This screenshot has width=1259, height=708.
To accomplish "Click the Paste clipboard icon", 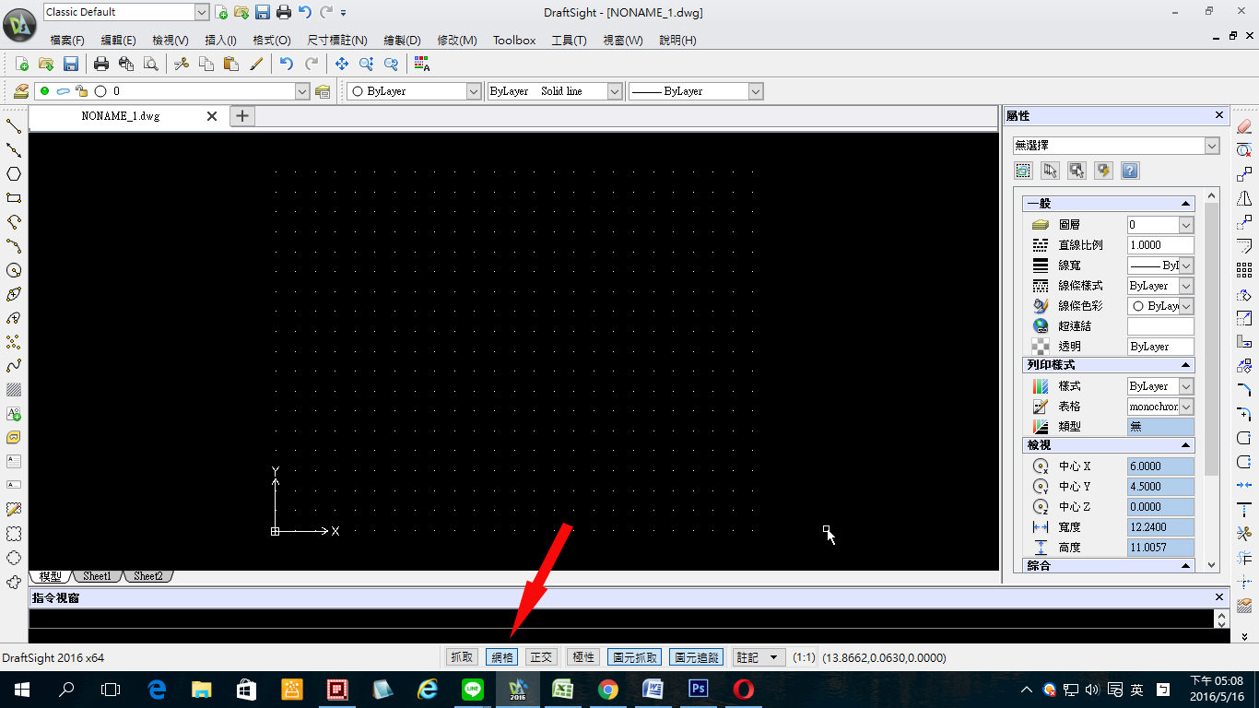I will pos(231,64).
